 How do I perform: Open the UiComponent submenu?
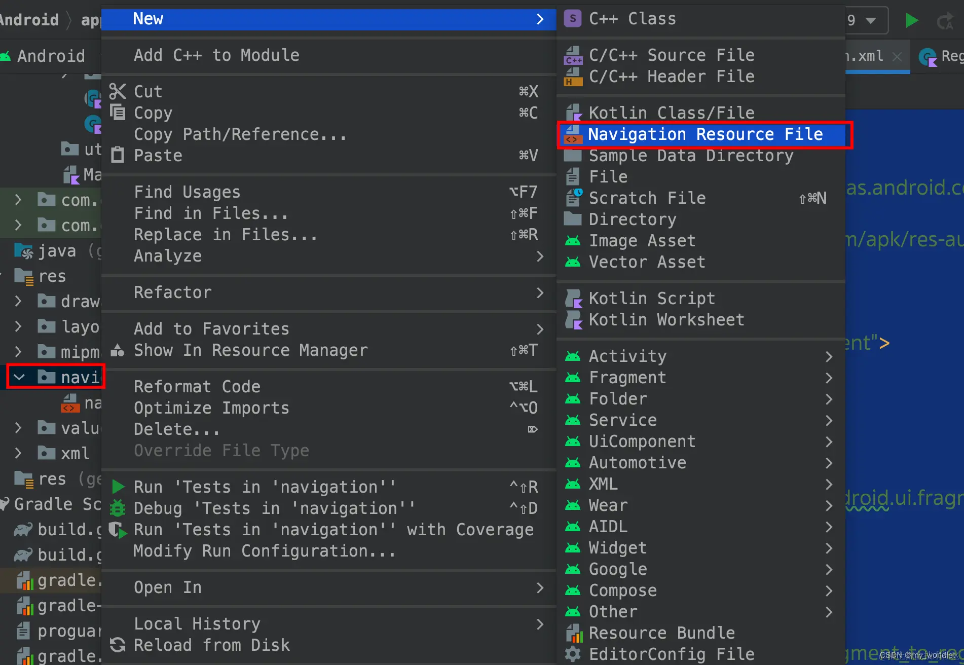tap(701, 441)
